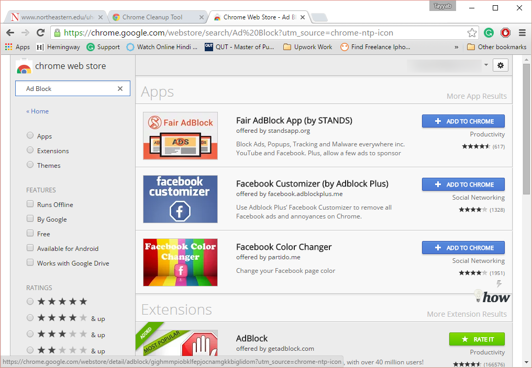Open the Facebook Customizer title link
Viewport: 532px width, 368px height.
tap(312, 183)
